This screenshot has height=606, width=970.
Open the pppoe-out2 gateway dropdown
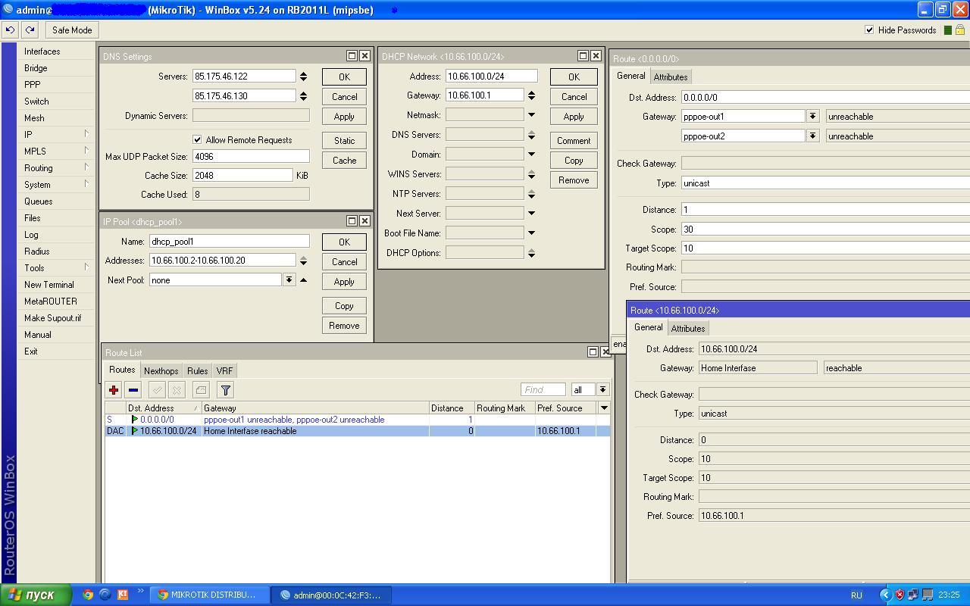[x=812, y=136]
